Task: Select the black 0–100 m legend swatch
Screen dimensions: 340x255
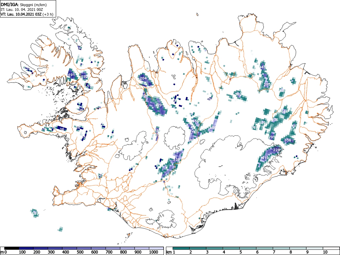Action: tap(12, 248)
